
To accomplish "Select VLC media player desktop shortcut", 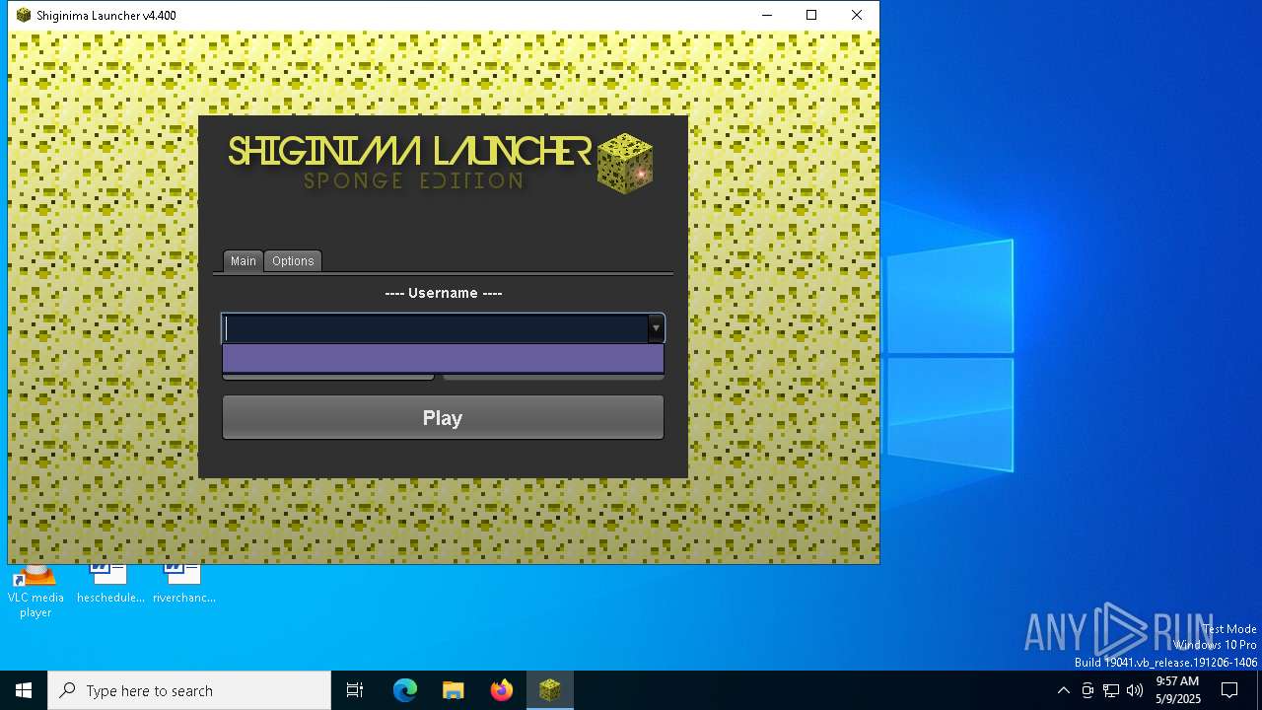I will click(x=35, y=590).
